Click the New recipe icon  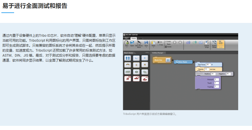[x=127, y=43]
